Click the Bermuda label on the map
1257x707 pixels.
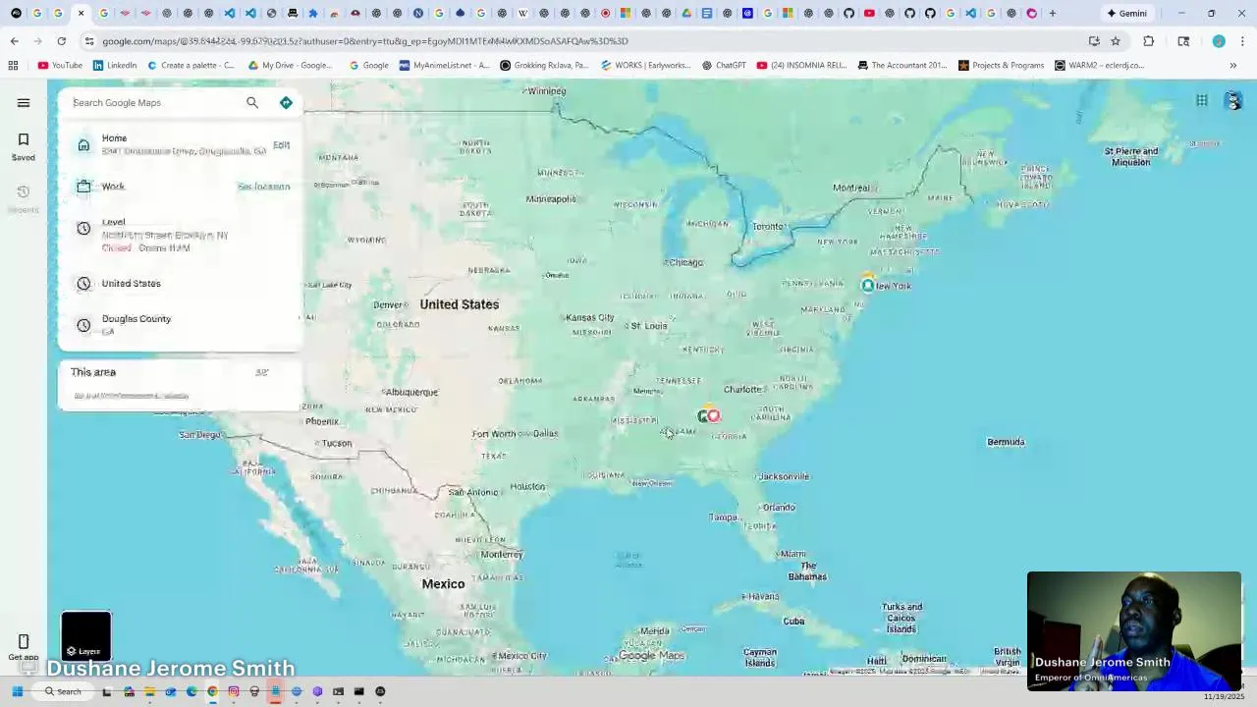(x=1006, y=442)
